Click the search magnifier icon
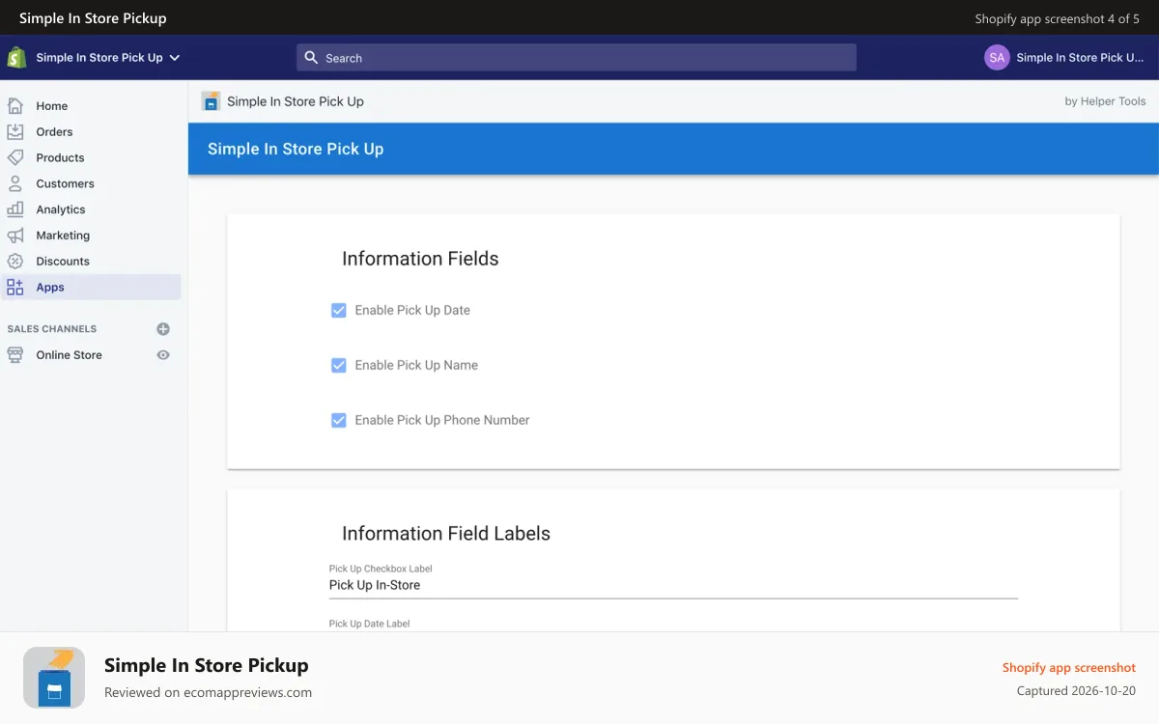Screen dimensions: 1159x724 pyautogui.click(x=311, y=58)
